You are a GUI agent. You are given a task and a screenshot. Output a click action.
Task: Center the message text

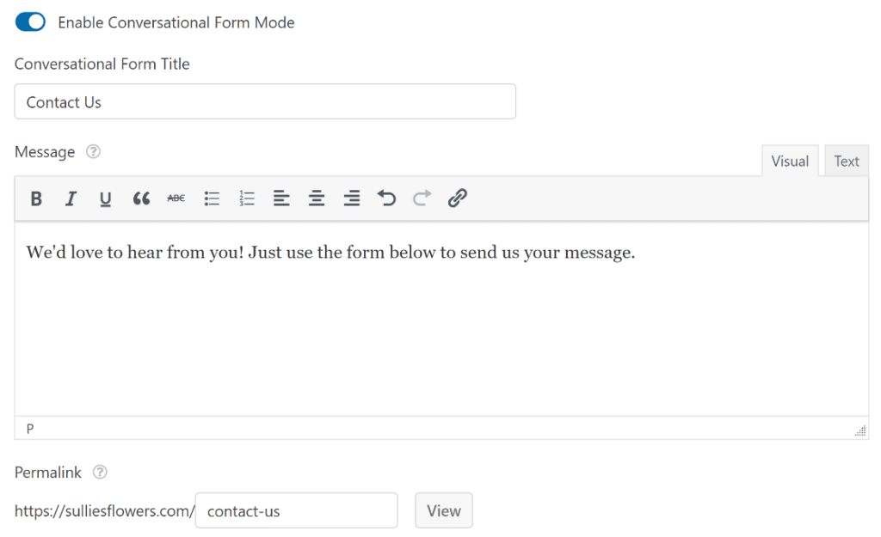(317, 198)
